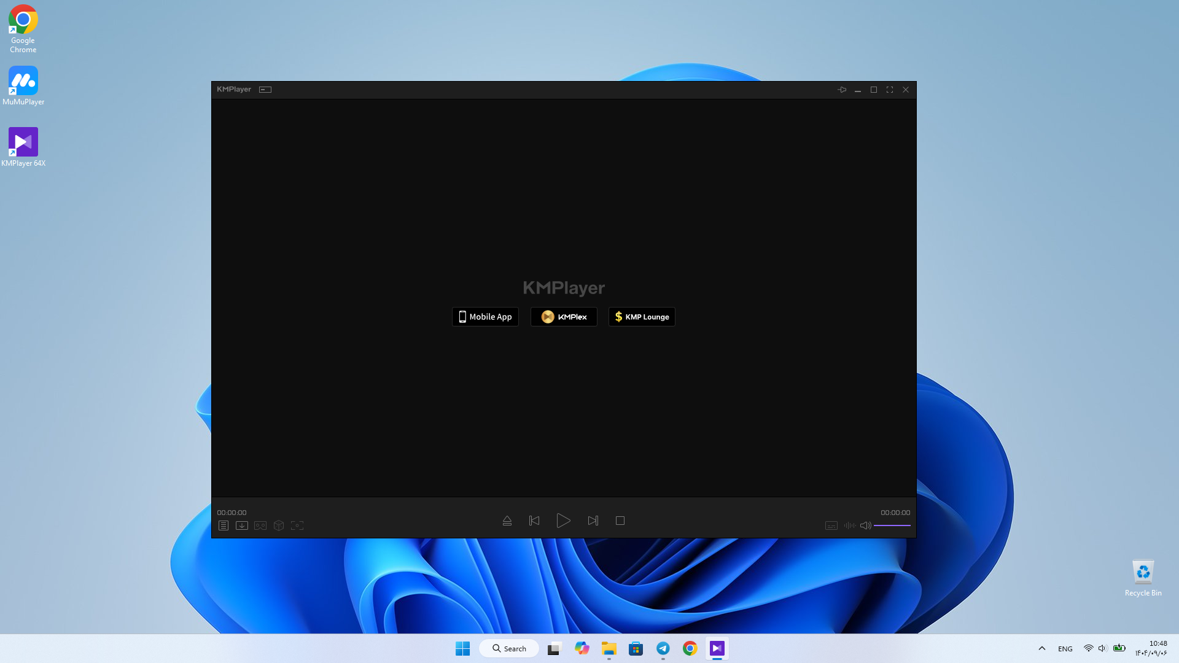This screenshot has width=1179, height=663.
Task: Open Microsoft Store from the taskbar
Action: tap(636, 648)
